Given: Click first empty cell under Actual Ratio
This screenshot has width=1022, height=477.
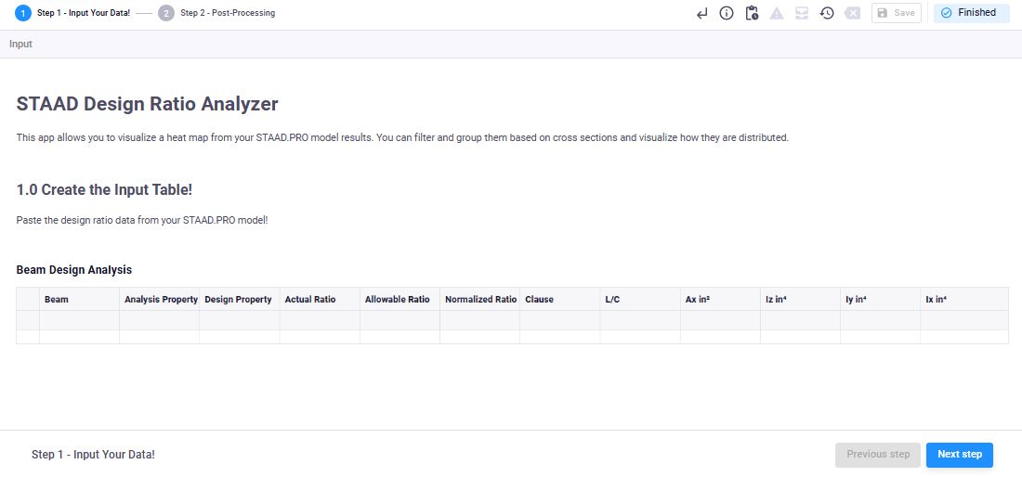Looking at the screenshot, I should click(320, 321).
